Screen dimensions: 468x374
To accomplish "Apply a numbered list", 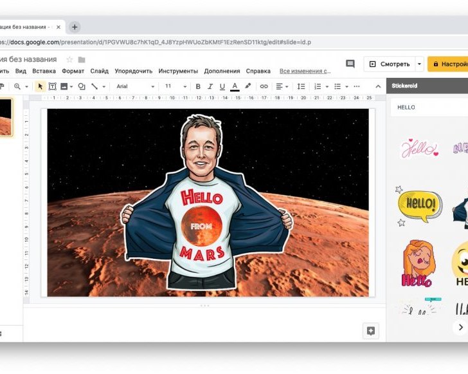I will (318, 86).
